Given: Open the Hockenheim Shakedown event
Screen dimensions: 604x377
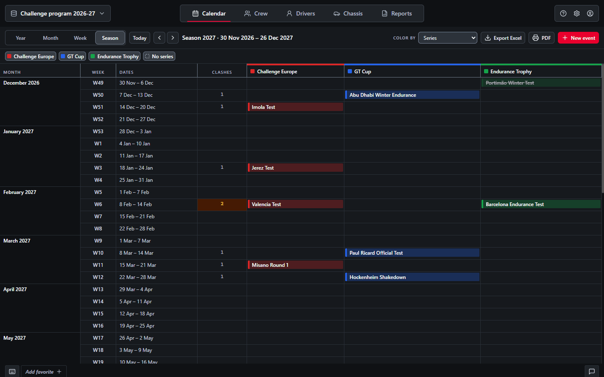Looking at the screenshot, I should [412, 277].
